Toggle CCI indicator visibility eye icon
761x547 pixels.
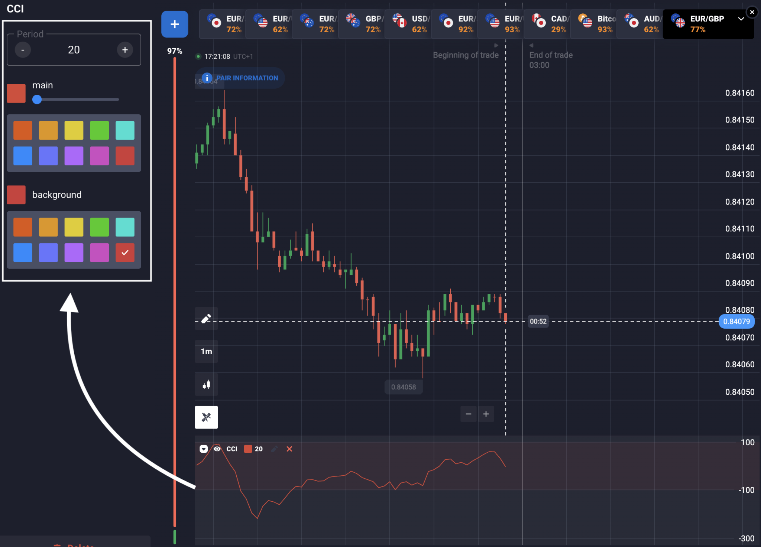point(217,449)
